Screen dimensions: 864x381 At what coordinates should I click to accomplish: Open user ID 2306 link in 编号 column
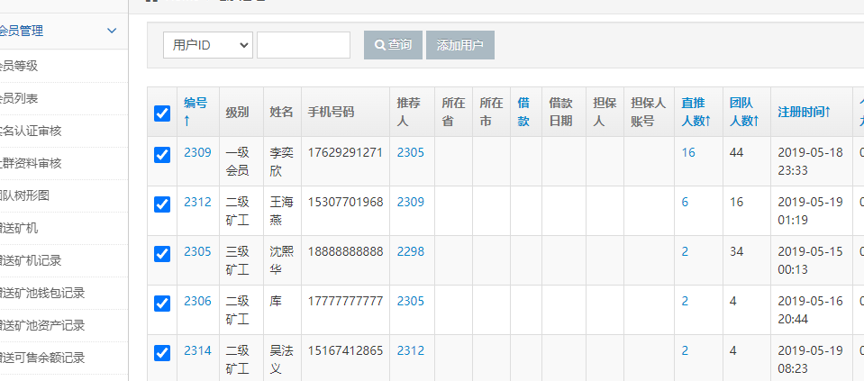197,301
